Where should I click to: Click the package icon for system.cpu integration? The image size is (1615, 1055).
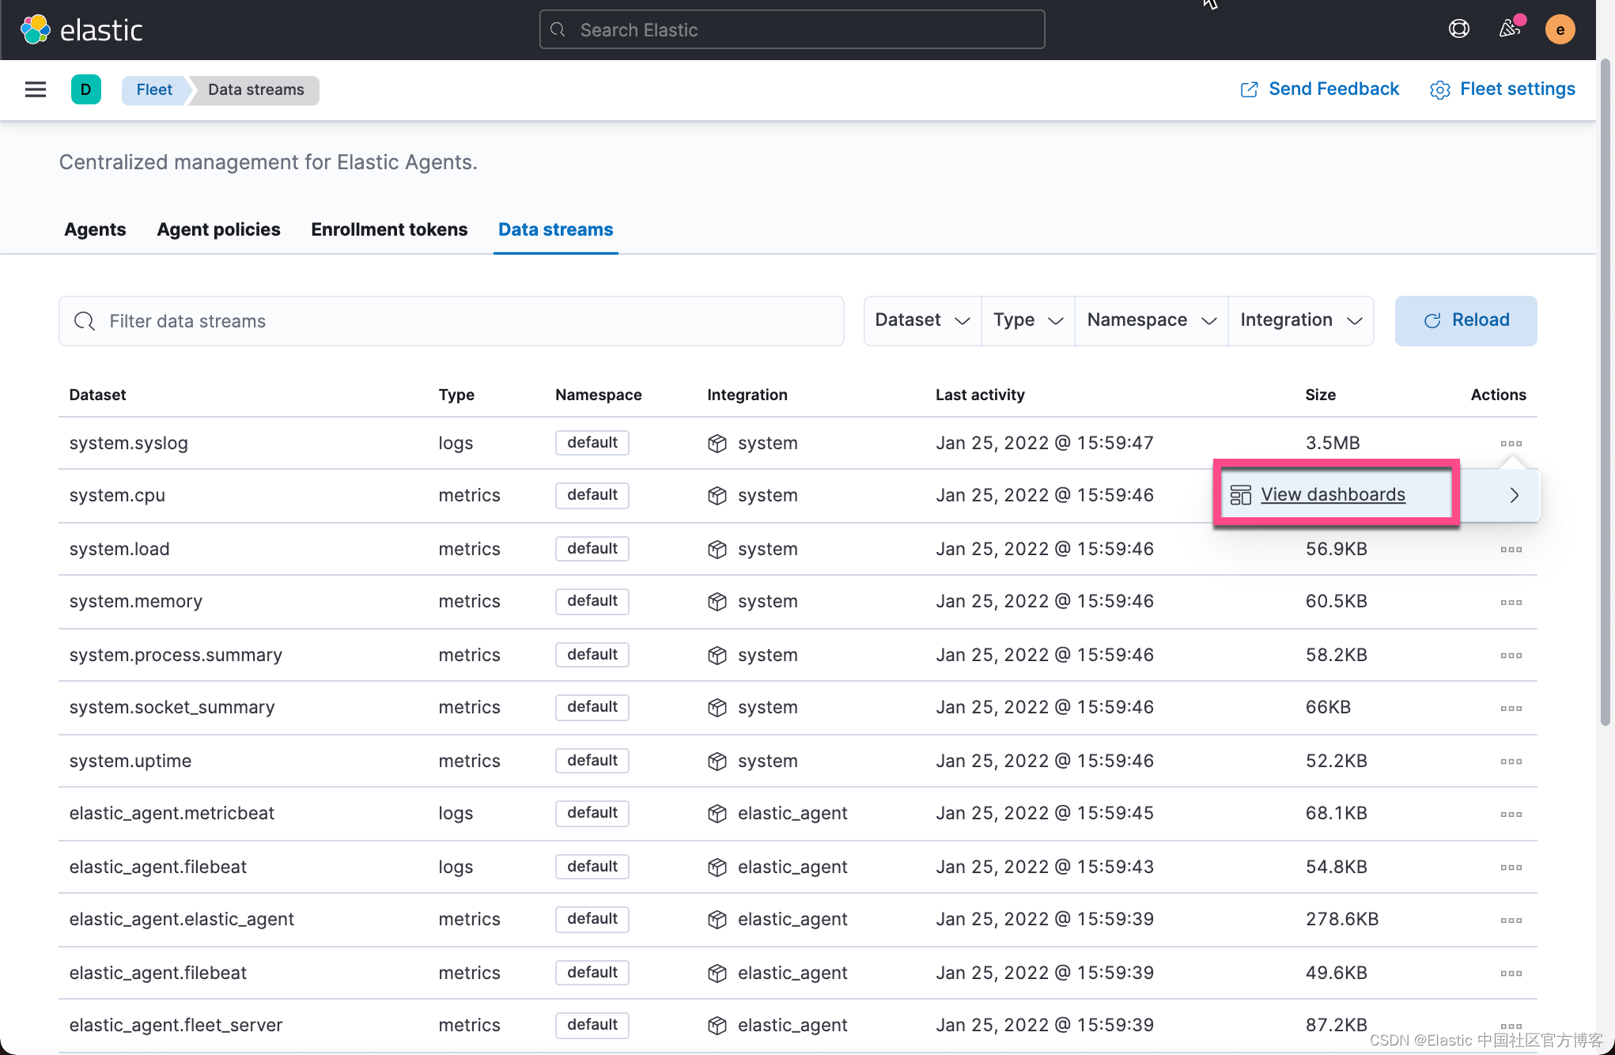717,496
